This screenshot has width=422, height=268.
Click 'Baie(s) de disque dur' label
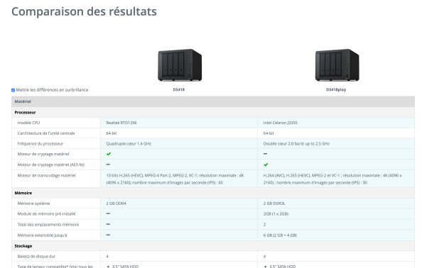point(36,257)
